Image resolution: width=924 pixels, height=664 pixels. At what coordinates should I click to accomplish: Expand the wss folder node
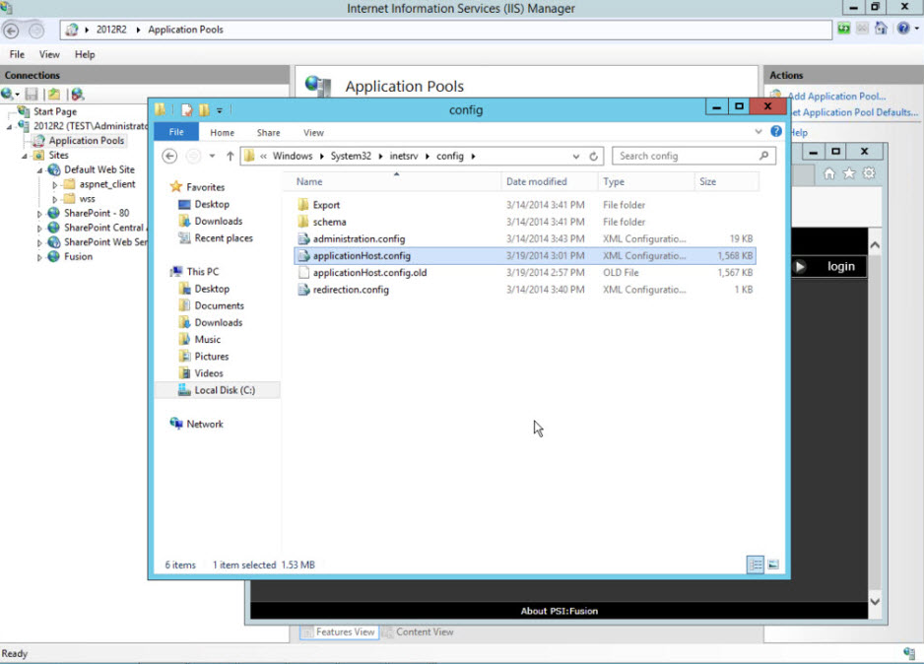click(x=55, y=200)
